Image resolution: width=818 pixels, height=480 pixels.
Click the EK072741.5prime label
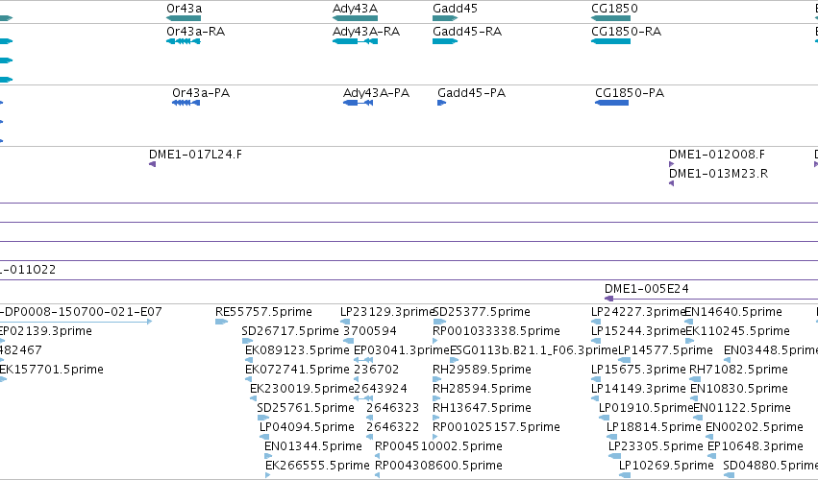[x=297, y=370]
